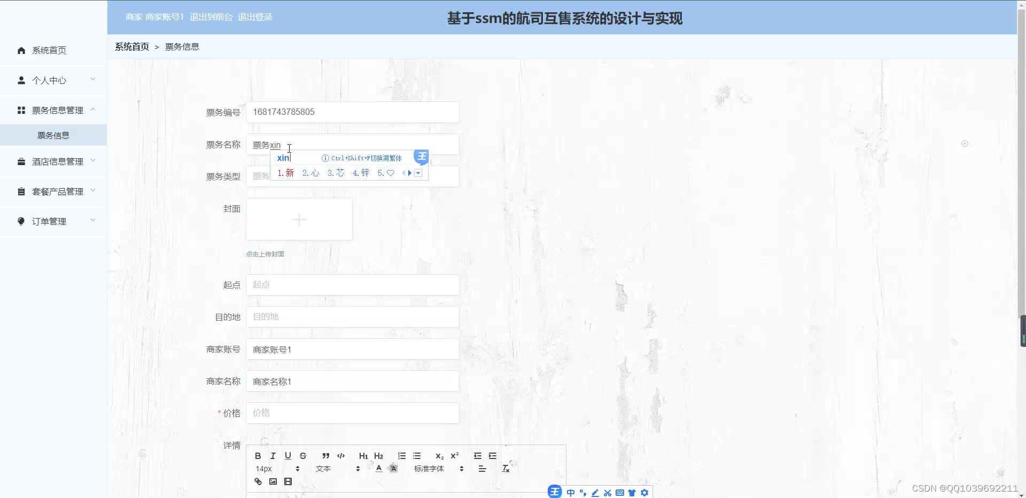Select the 票务信息 submenu item

53,135
